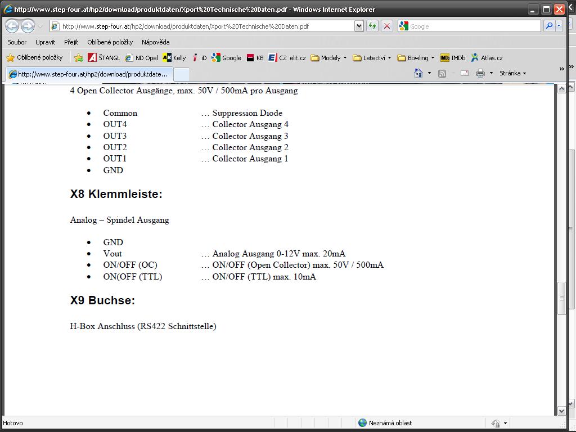Open the Stránka dropdown menu
The width and height of the screenshot is (576, 432).
tap(512, 73)
